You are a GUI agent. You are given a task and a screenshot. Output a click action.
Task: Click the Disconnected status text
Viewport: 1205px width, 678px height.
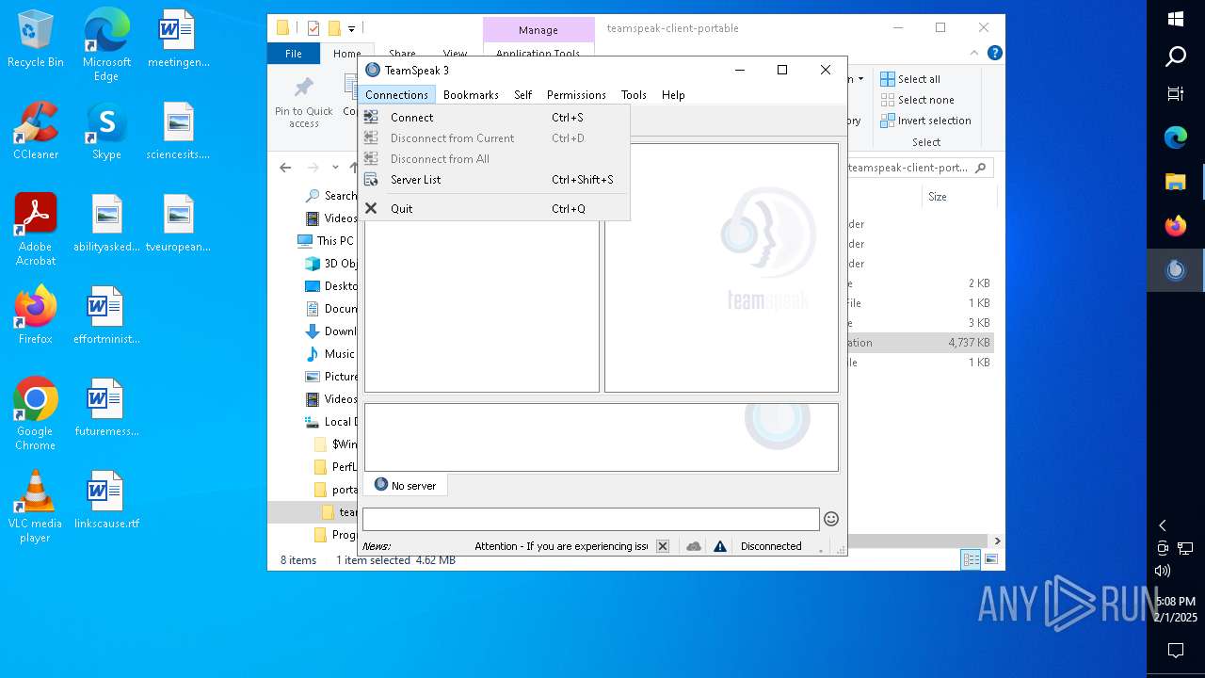tap(771, 546)
